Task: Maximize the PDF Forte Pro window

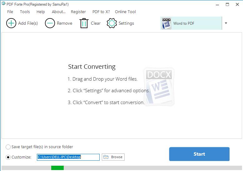Action: 227,4
